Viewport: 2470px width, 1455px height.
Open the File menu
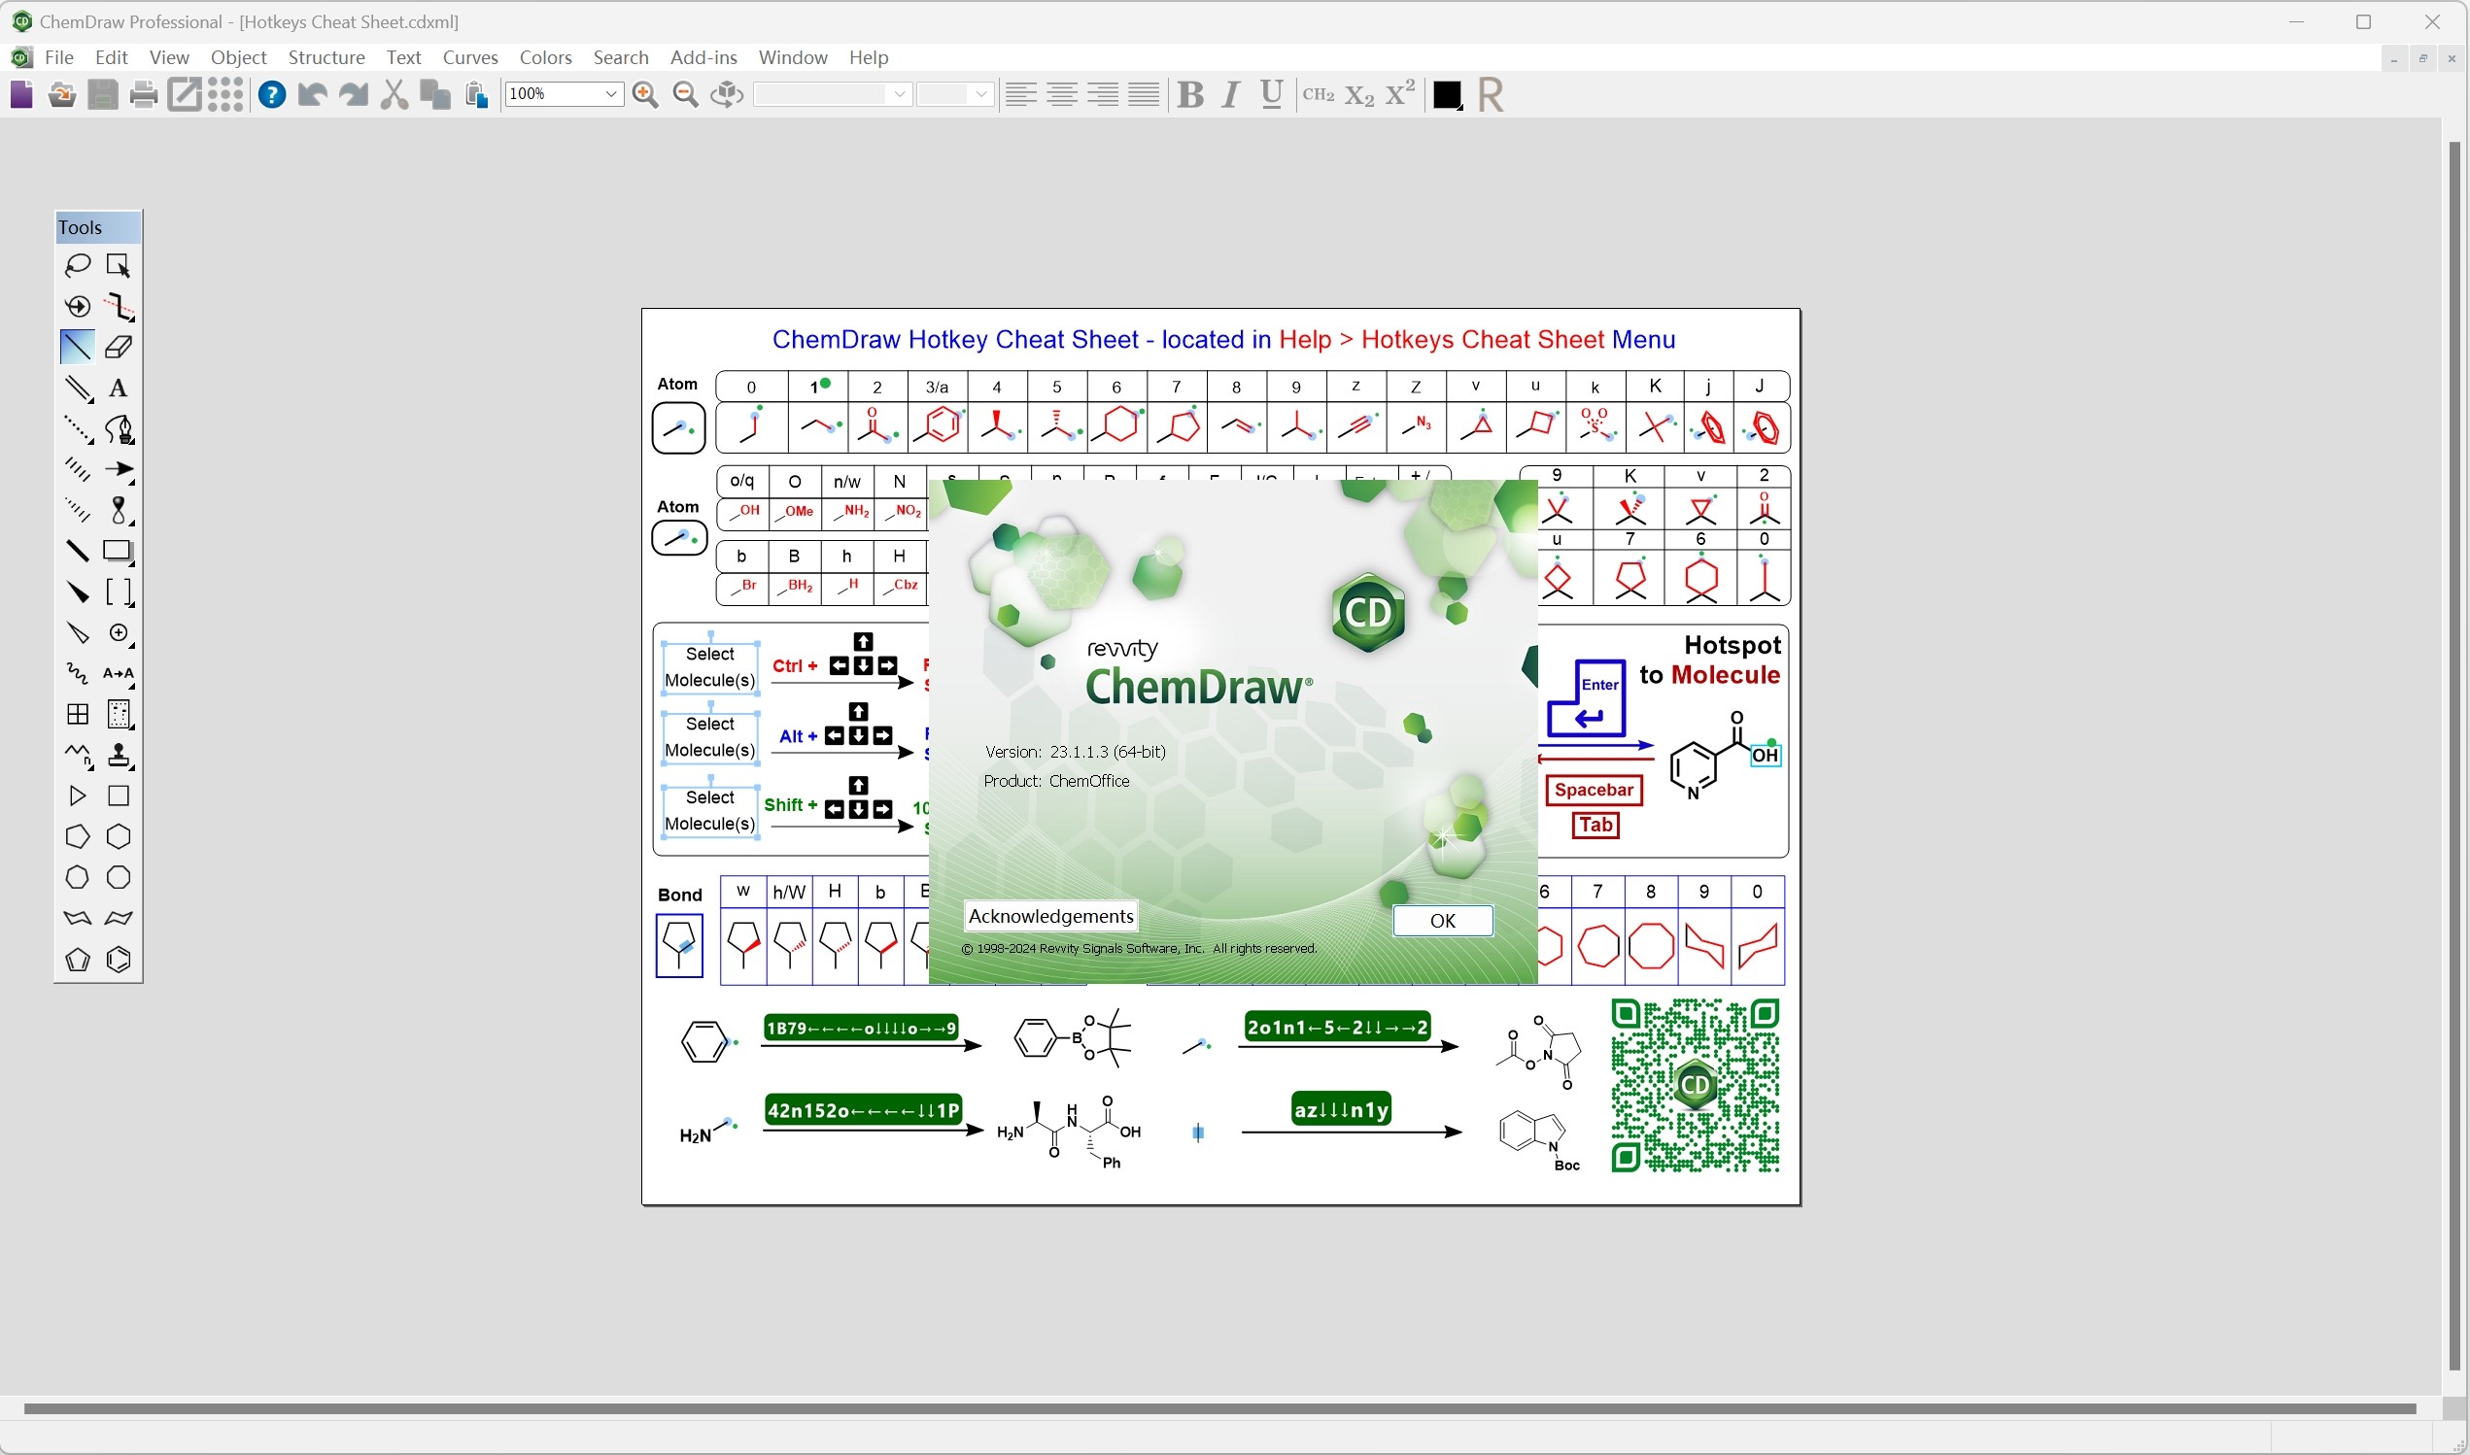point(59,58)
